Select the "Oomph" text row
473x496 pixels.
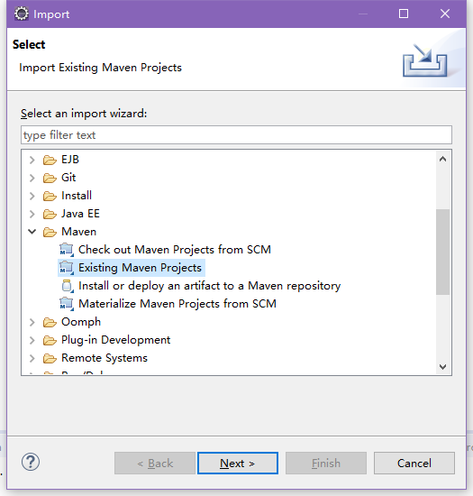tap(81, 322)
